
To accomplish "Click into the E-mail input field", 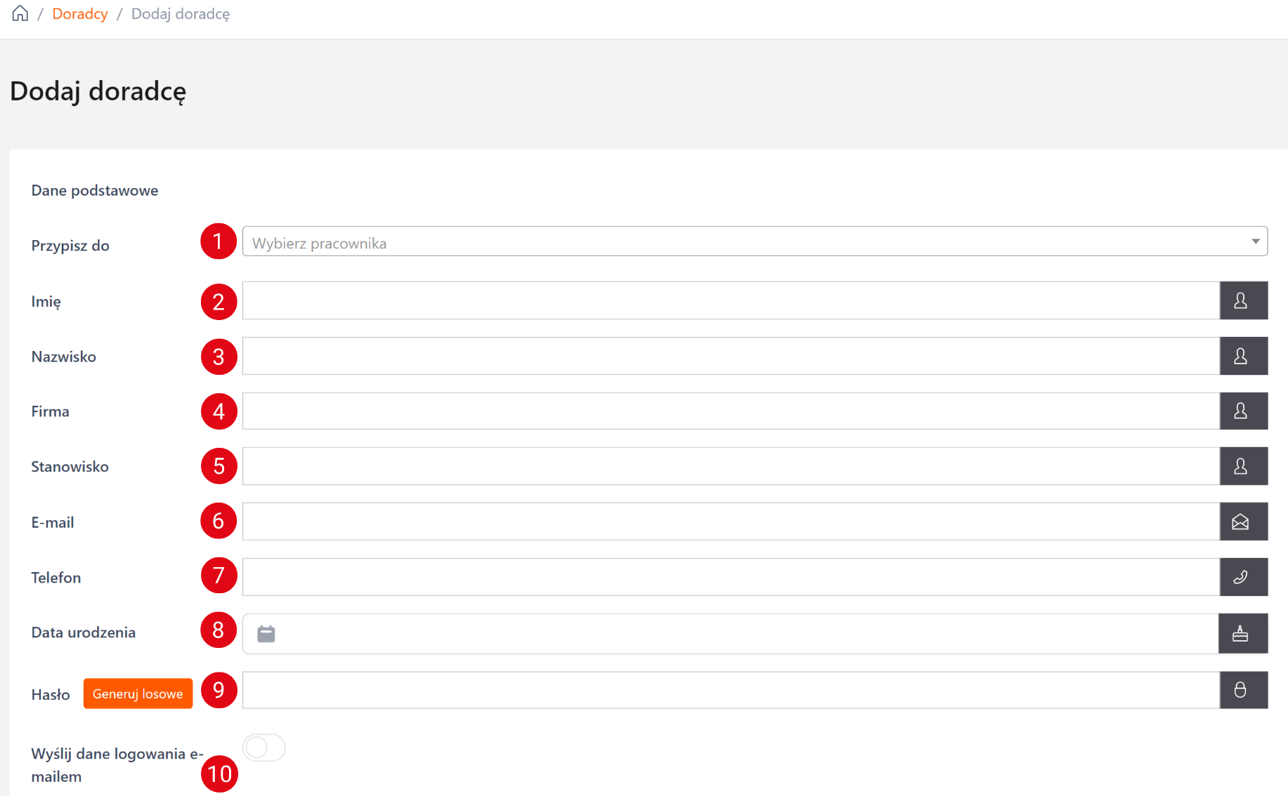I will [x=731, y=522].
